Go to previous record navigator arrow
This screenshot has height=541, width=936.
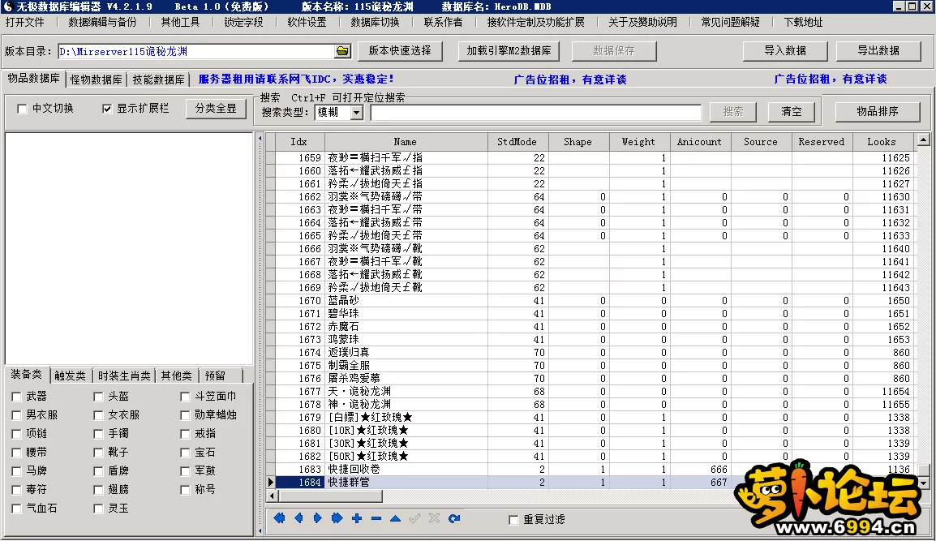[298, 518]
